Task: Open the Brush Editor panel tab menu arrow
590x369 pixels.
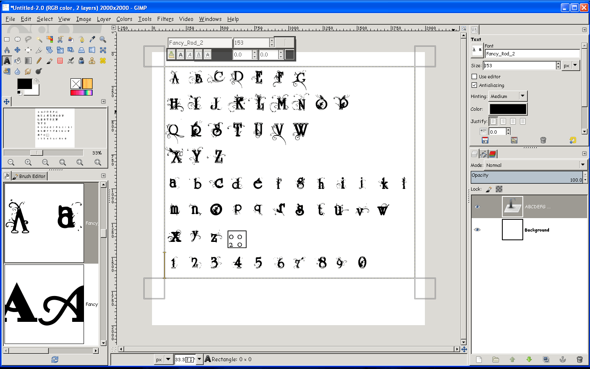Action: click(103, 176)
